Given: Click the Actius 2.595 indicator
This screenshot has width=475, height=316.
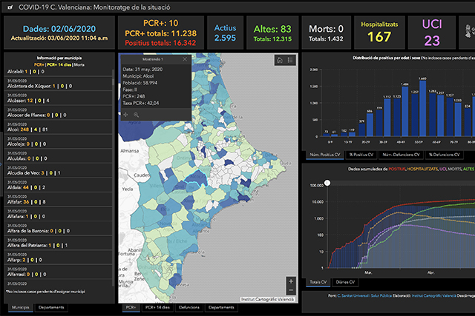Looking at the screenshot, I should pos(225,33).
